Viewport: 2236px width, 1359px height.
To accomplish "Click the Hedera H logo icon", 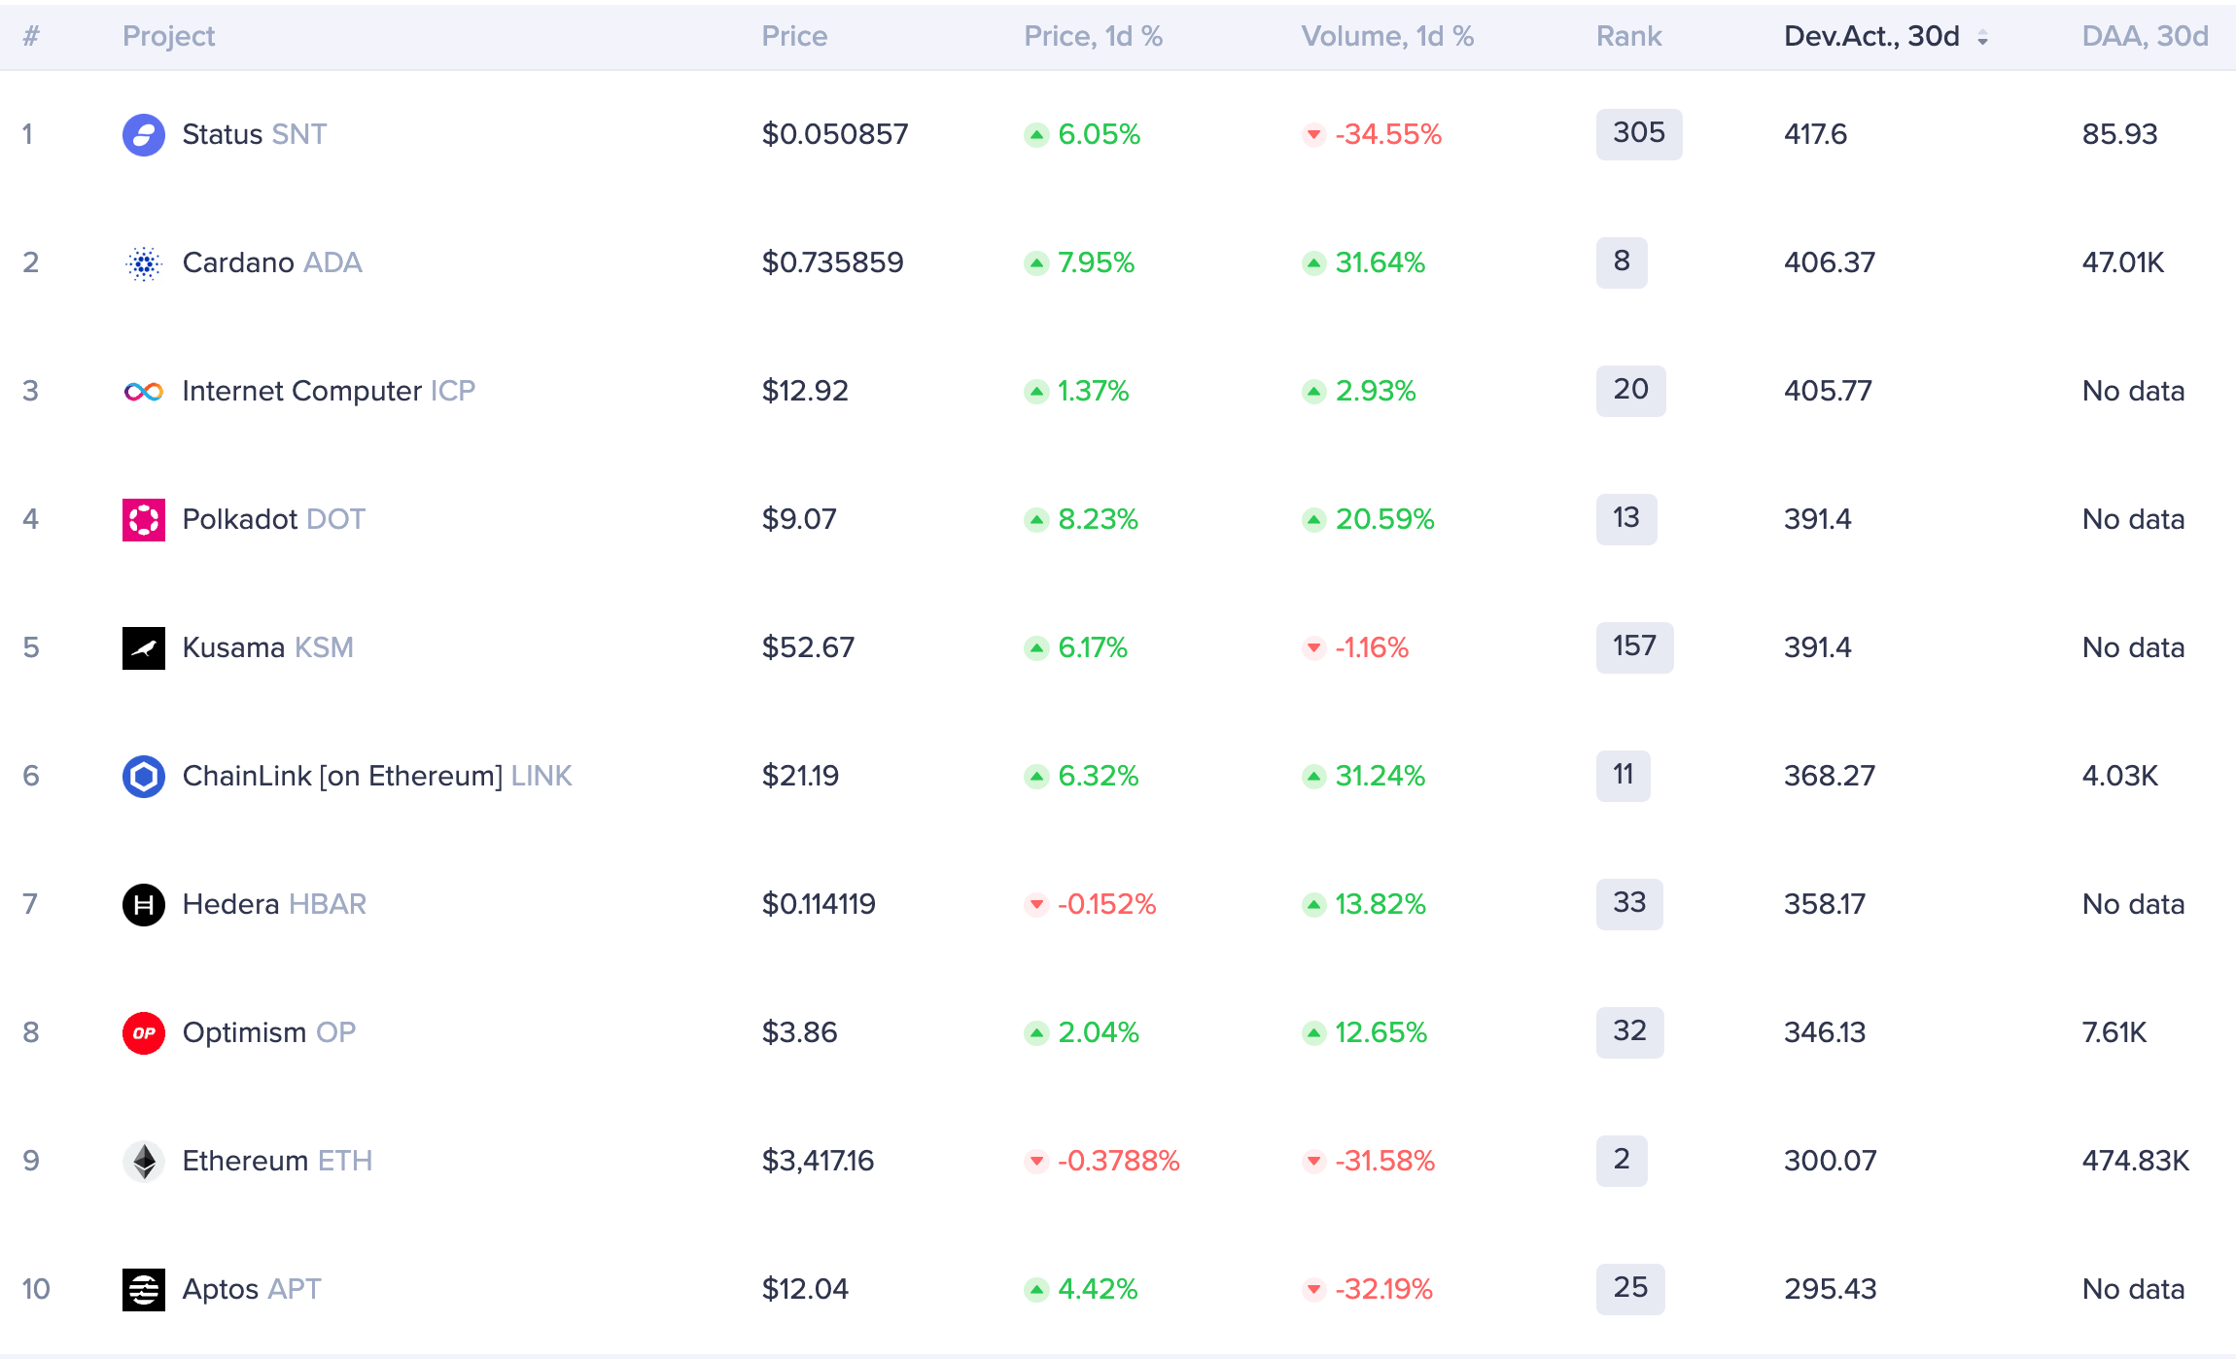I will pos(143,904).
